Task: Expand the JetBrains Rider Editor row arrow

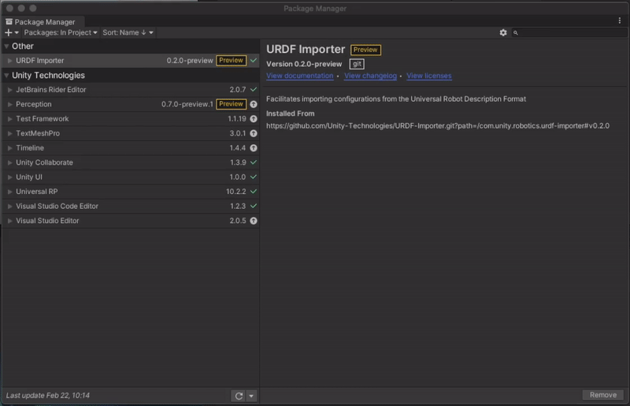Action: click(x=9, y=90)
